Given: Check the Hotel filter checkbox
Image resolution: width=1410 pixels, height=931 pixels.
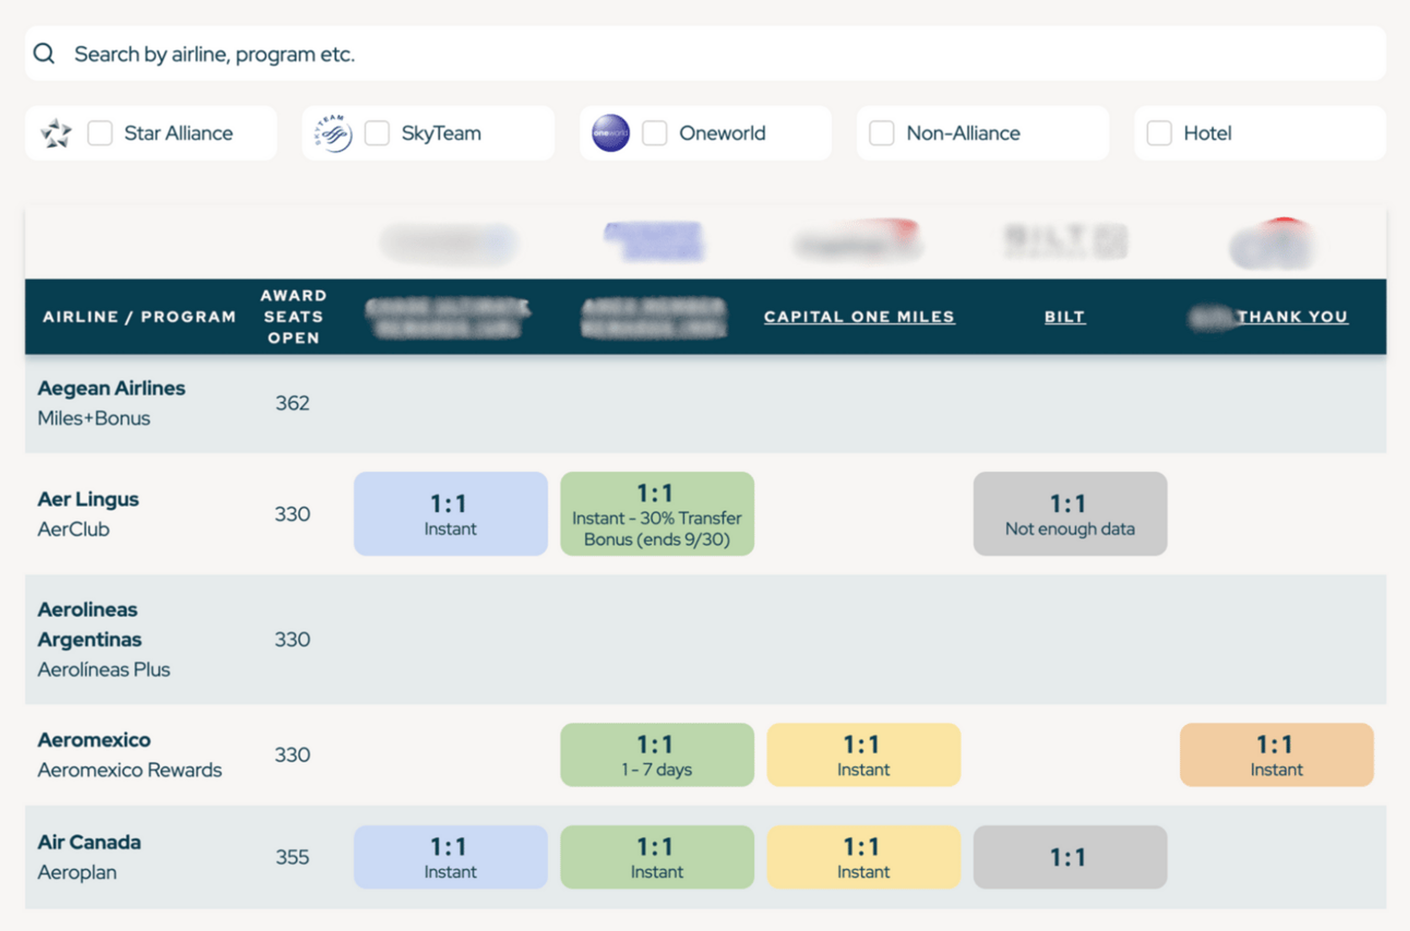Looking at the screenshot, I should tap(1159, 133).
